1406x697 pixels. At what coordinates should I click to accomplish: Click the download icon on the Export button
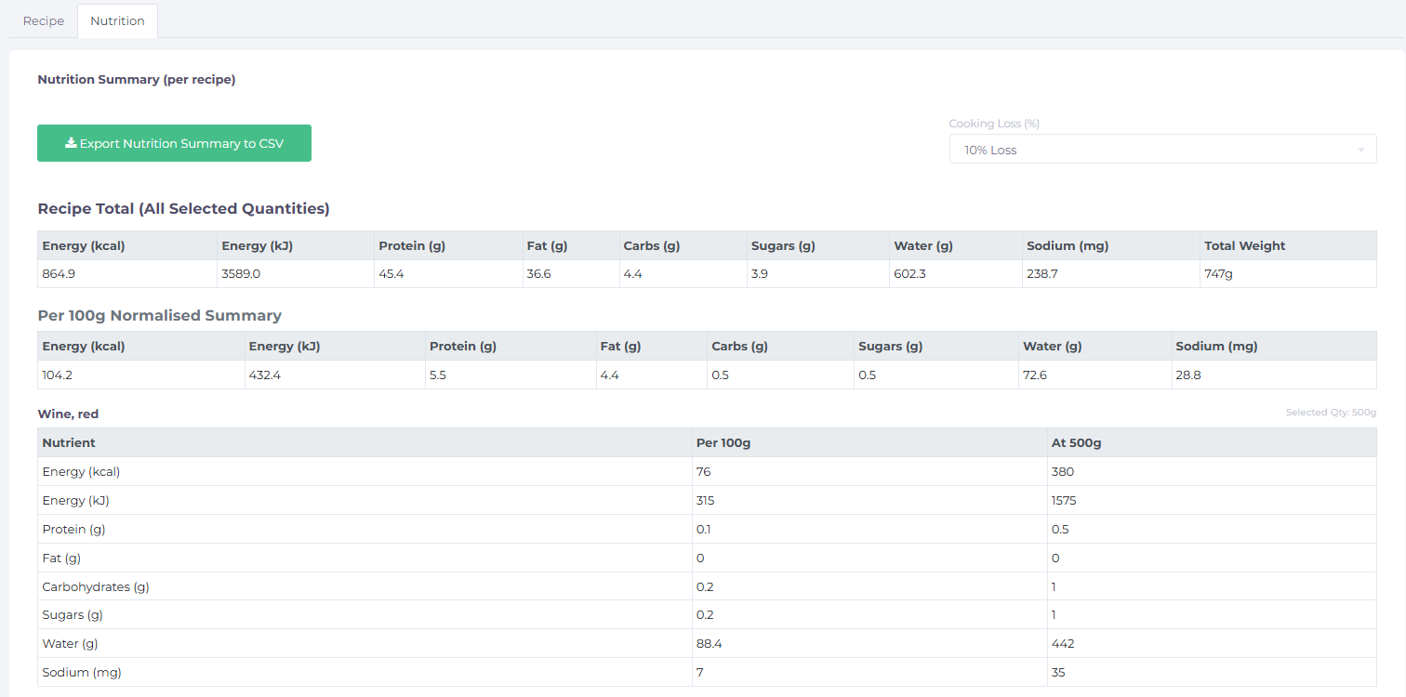point(71,143)
